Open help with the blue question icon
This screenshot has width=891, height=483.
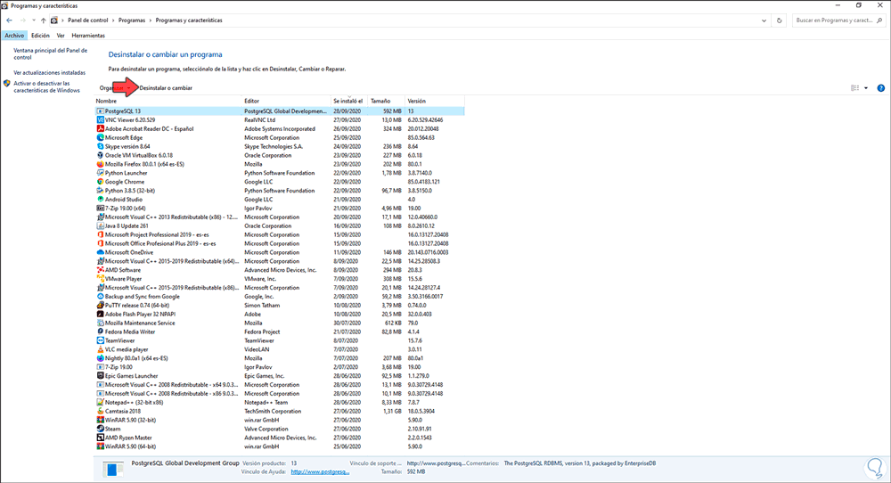point(881,88)
